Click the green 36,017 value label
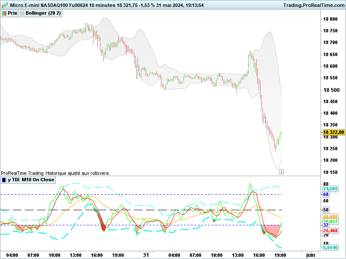 (330, 221)
